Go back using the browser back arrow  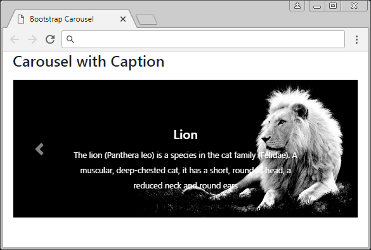(15, 39)
